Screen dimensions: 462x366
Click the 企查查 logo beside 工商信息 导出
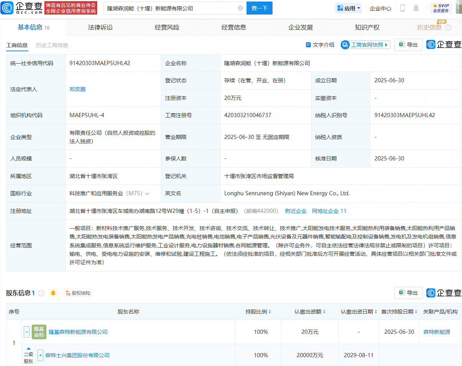[444, 45]
